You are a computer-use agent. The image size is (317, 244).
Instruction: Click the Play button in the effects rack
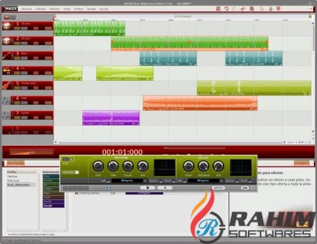pyautogui.click(x=165, y=188)
